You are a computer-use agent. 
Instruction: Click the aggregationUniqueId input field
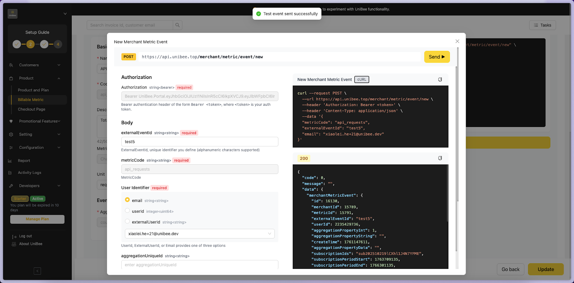point(200,265)
